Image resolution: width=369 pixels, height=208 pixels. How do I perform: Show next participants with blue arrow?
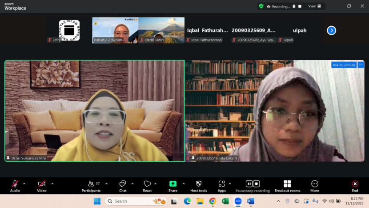tap(331, 30)
